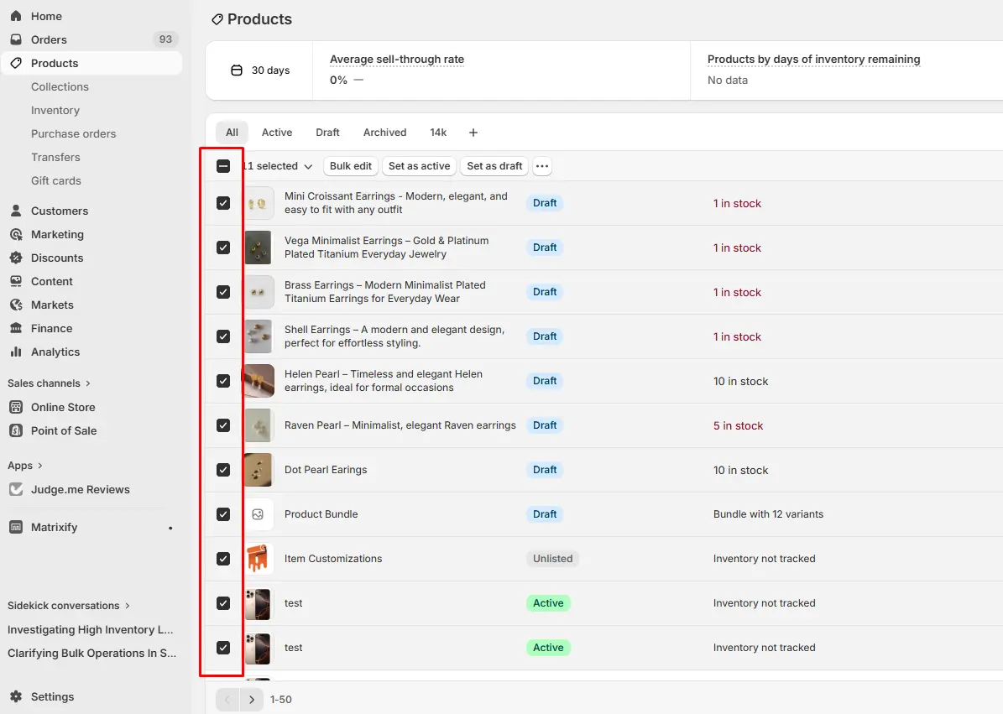Open Vega Minimalist Earrings thumbnail
Image resolution: width=1003 pixels, height=714 pixels.
pos(258,248)
